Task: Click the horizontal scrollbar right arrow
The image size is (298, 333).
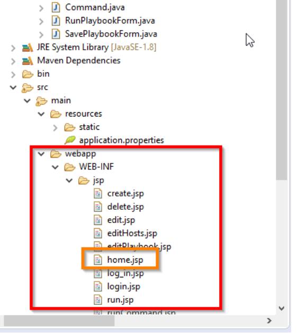Action: 269,320
